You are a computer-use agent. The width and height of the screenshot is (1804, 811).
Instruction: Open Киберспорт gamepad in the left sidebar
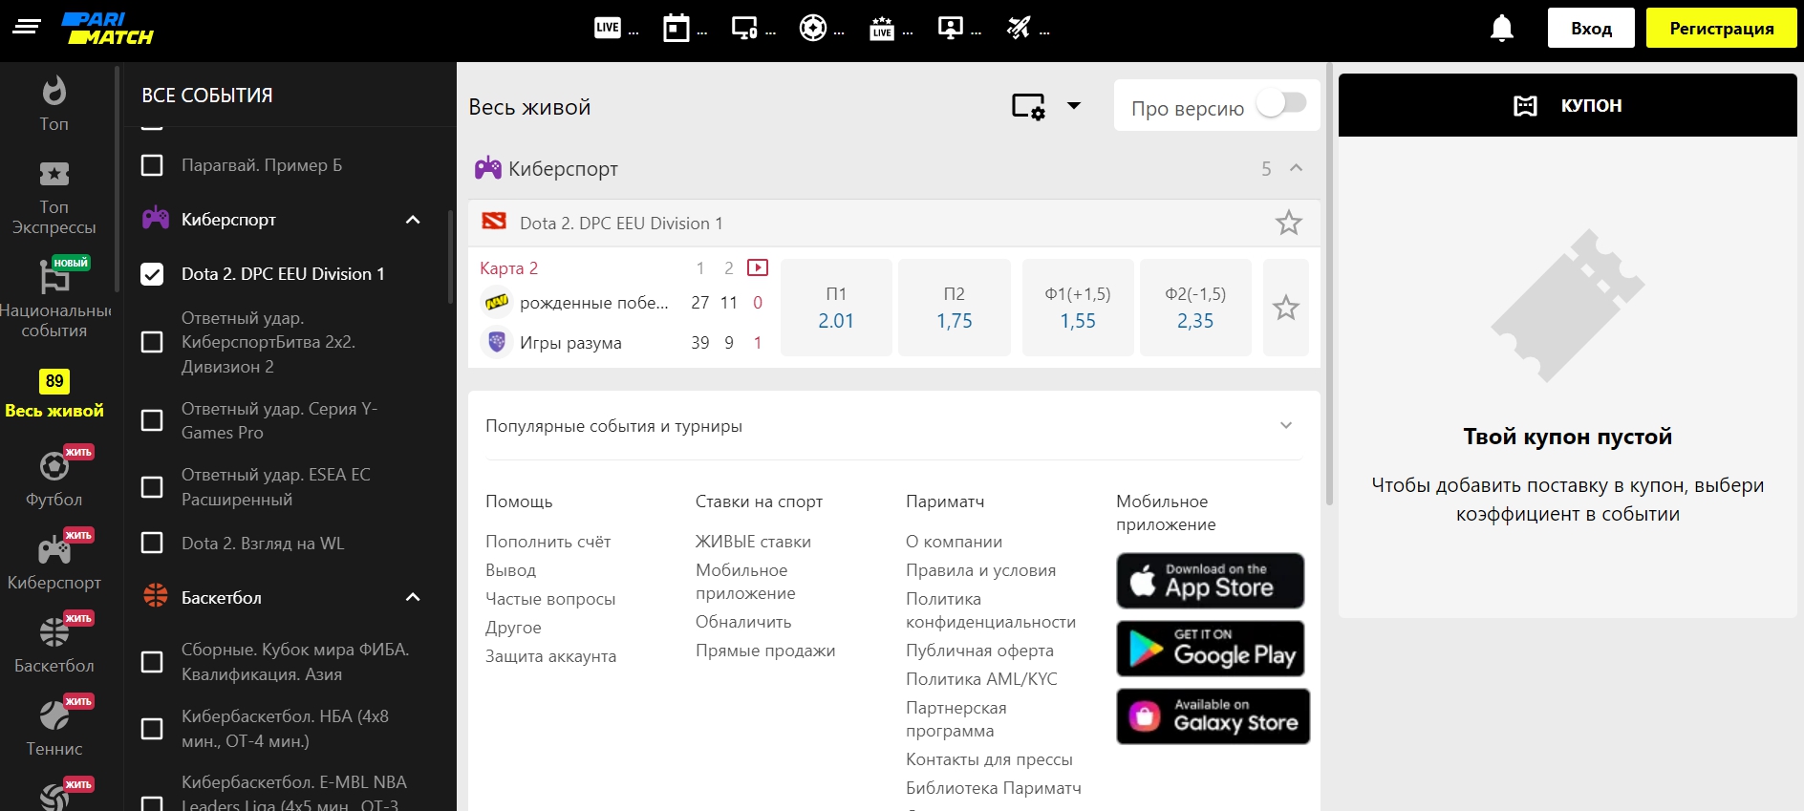[x=54, y=560]
